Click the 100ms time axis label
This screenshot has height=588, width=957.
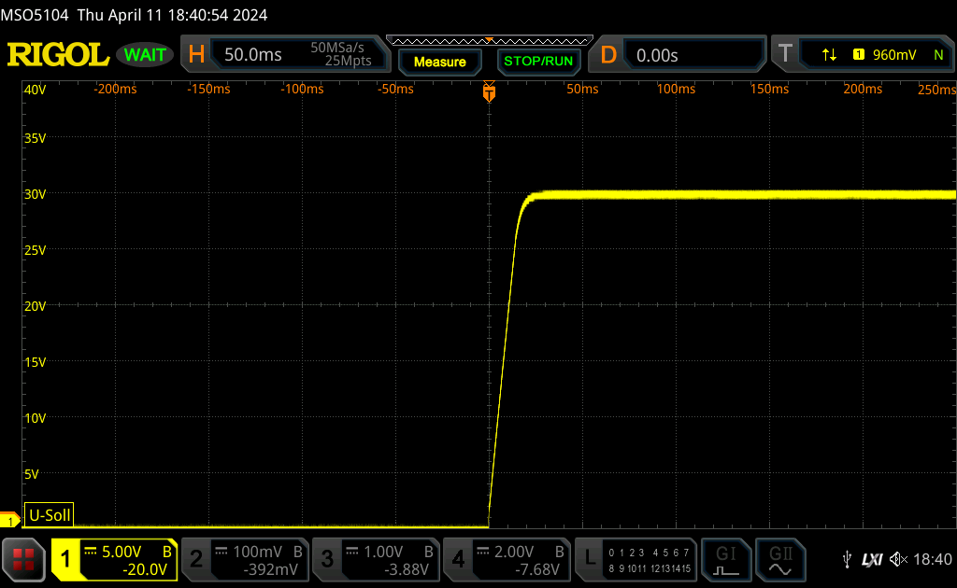(x=676, y=89)
